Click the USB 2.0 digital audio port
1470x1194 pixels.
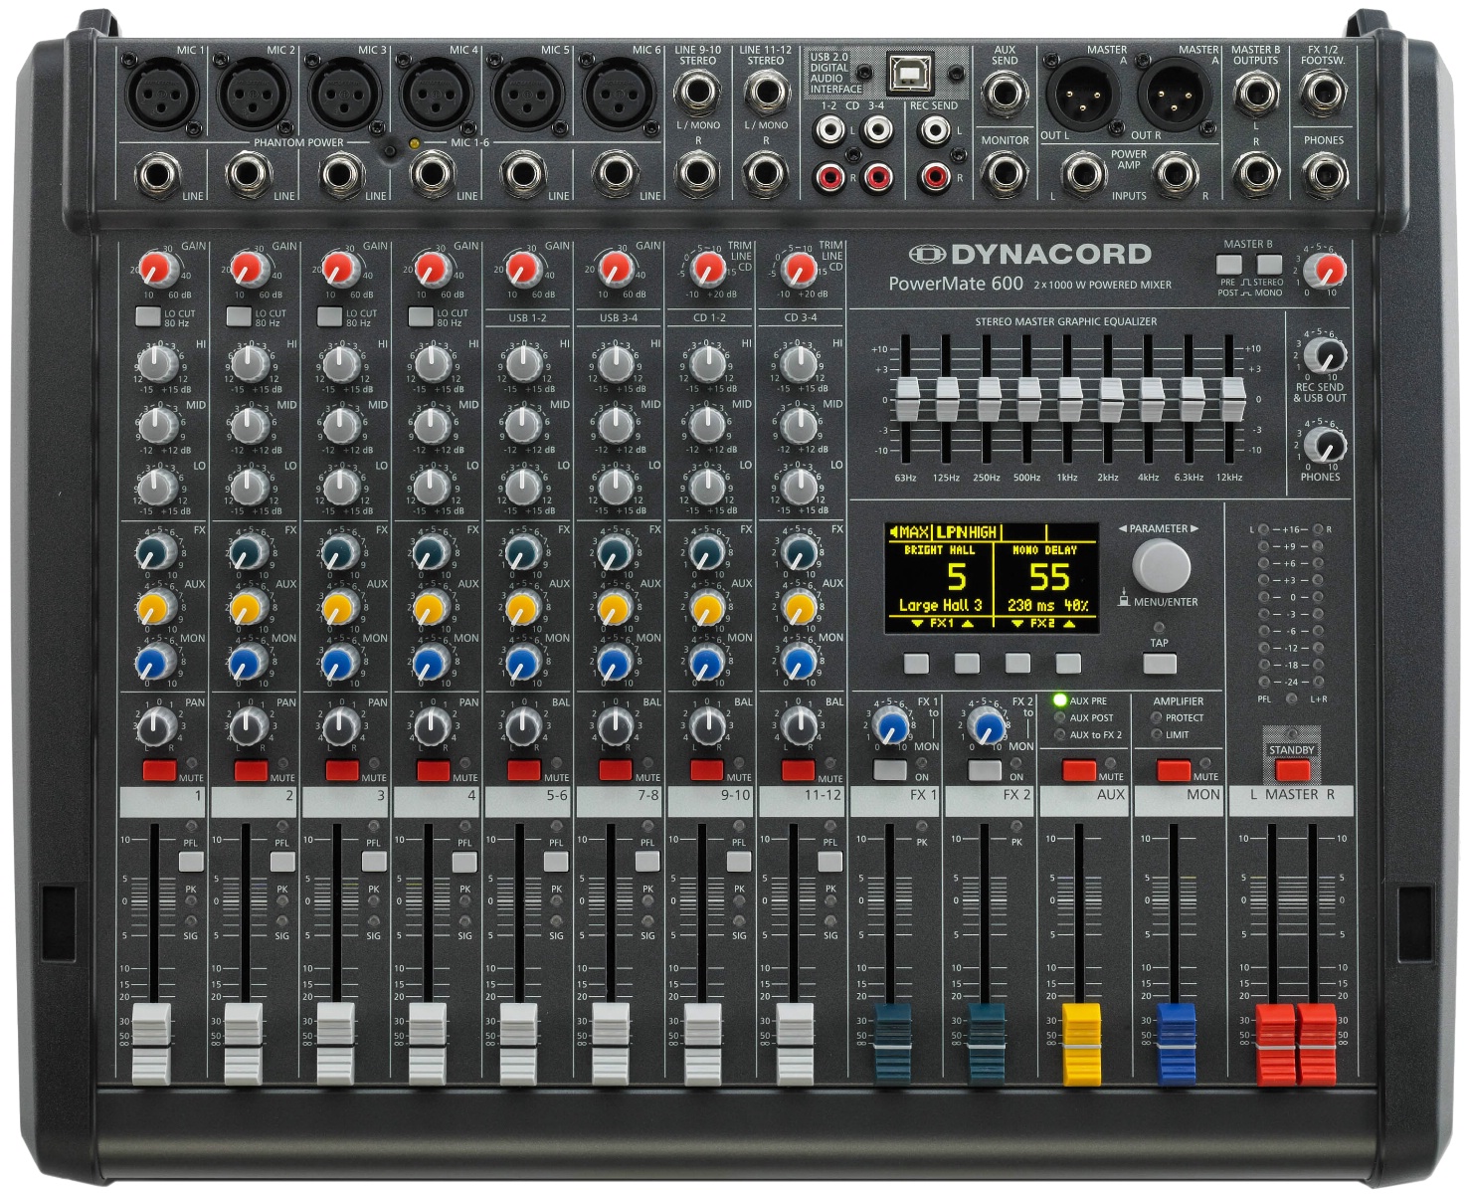click(910, 72)
